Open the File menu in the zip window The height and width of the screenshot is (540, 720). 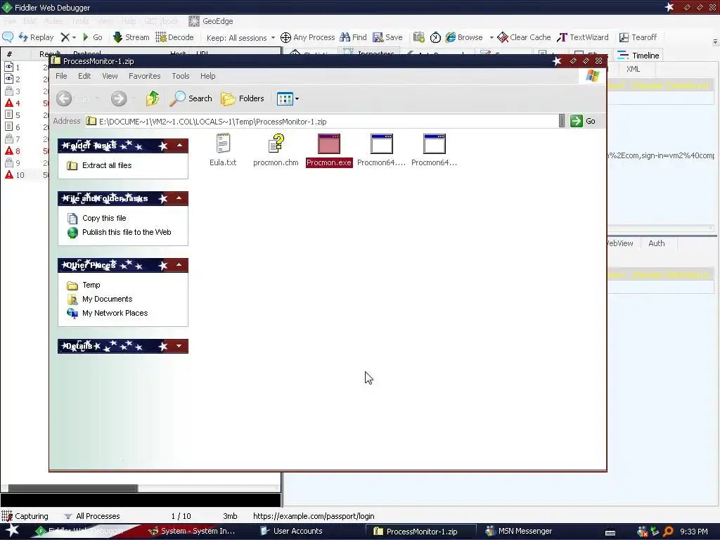pos(61,76)
